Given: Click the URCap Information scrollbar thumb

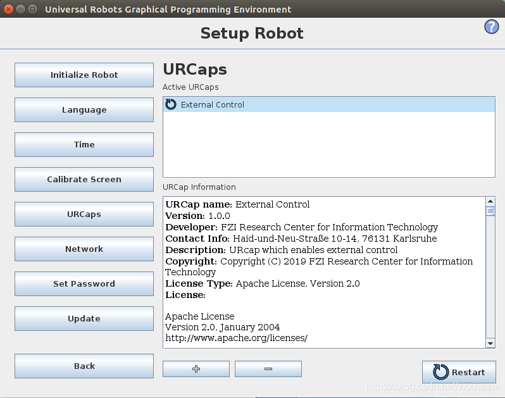Looking at the screenshot, I should 490,211.
